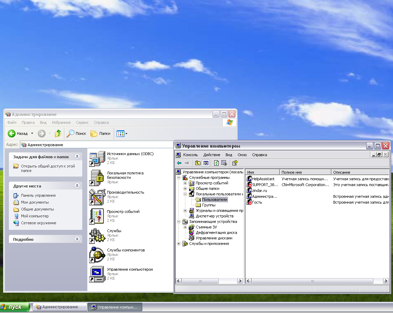Open Панель управления link
Screen dimensions: 393x313
click(x=38, y=195)
